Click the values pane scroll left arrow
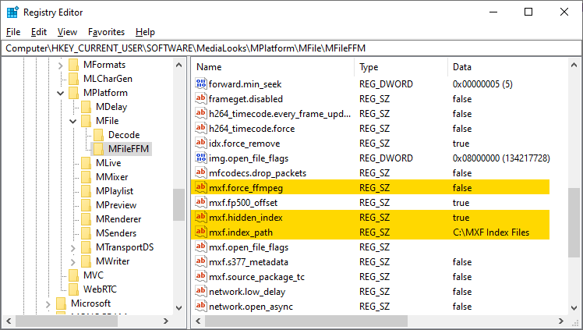The width and height of the screenshot is (583, 330). (198, 321)
